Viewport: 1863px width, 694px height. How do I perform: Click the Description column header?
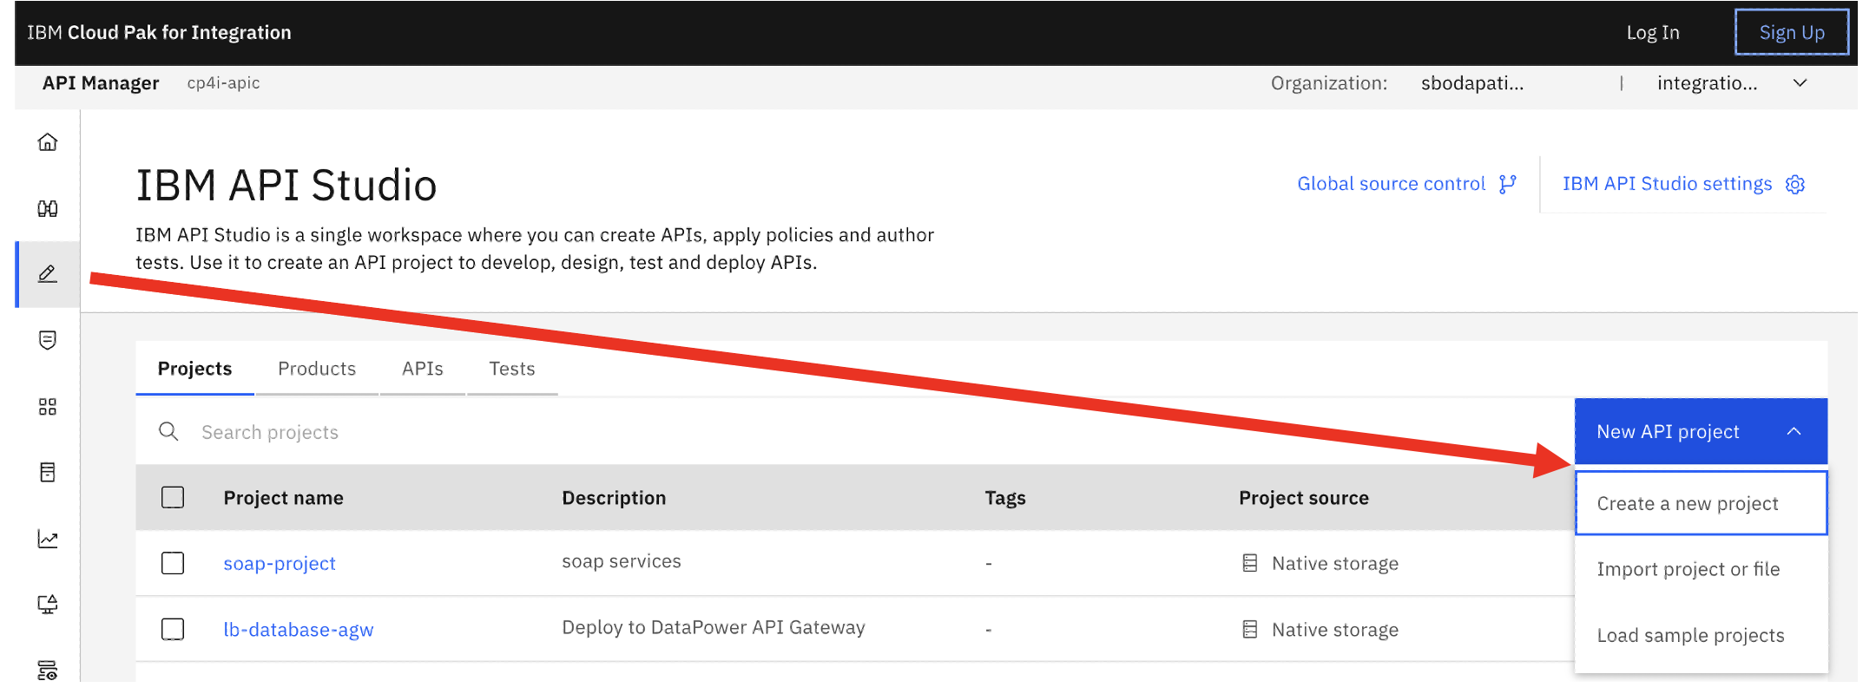(x=614, y=498)
